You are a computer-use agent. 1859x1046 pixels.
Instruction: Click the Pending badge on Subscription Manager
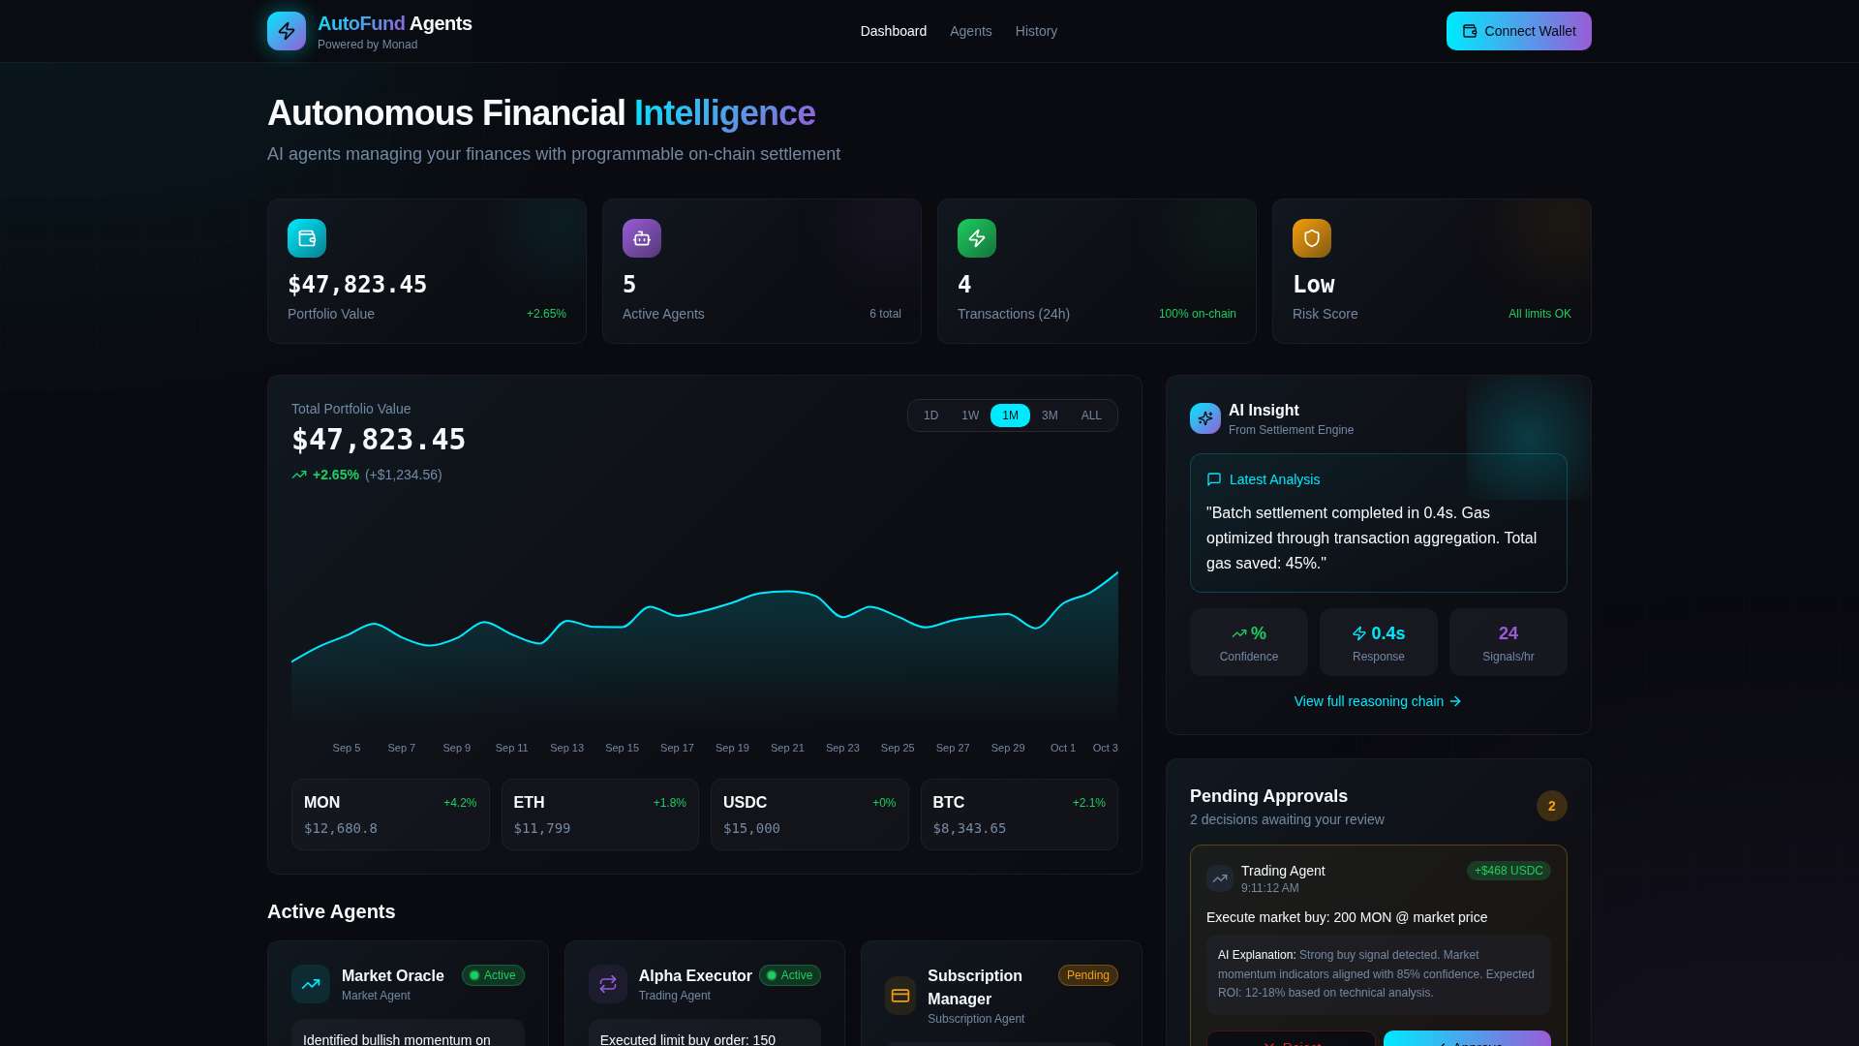(x=1088, y=975)
